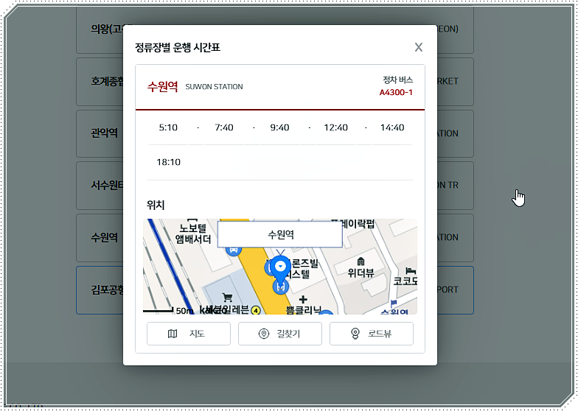Click the 코코도 hotel bed icon
This screenshot has width=578, height=411.
pyautogui.click(x=411, y=271)
